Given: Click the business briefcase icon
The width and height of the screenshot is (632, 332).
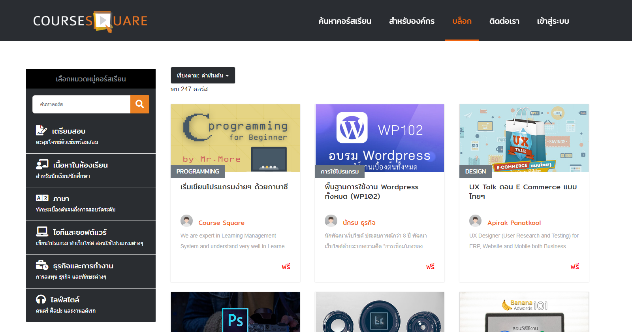Looking at the screenshot, I should click(42, 265).
